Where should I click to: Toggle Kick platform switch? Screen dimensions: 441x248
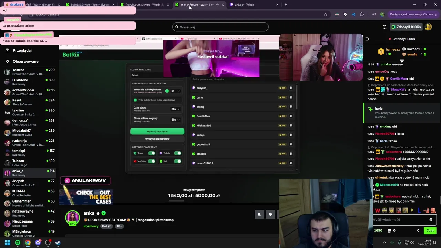pos(177,161)
